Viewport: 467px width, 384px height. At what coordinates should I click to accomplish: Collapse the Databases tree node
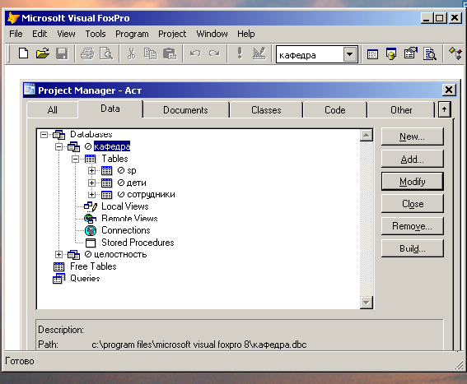(x=44, y=135)
